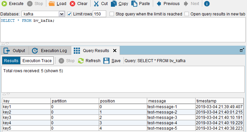This screenshot has height=132, width=247.
Task: Toggle the Limit rows checkbox
Action: 69,14
